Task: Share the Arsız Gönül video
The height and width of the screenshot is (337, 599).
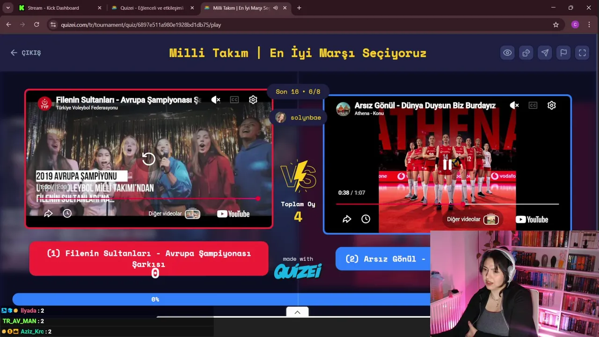Action: pos(347,219)
